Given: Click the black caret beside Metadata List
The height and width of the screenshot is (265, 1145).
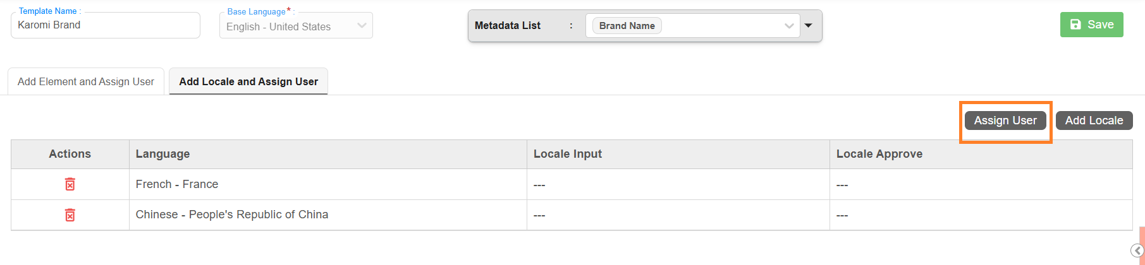Looking at the screenshot, I should point(808,26).
